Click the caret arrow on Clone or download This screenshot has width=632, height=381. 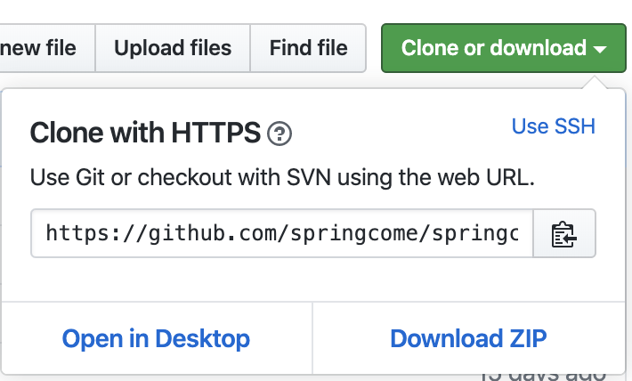[601, 48]
